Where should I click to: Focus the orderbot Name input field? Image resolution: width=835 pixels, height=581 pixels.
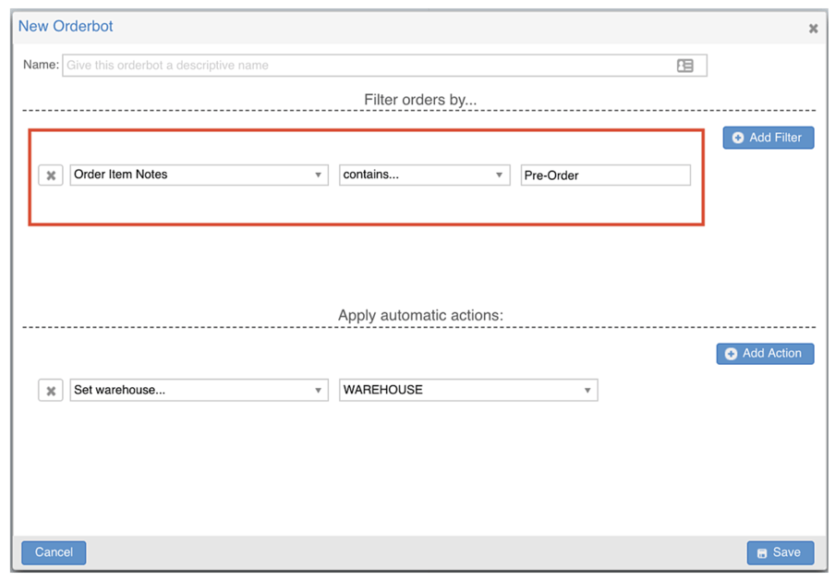[384, 66]
